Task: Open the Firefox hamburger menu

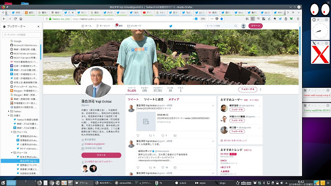Action: pyautogui.click(x=298, y=19)
